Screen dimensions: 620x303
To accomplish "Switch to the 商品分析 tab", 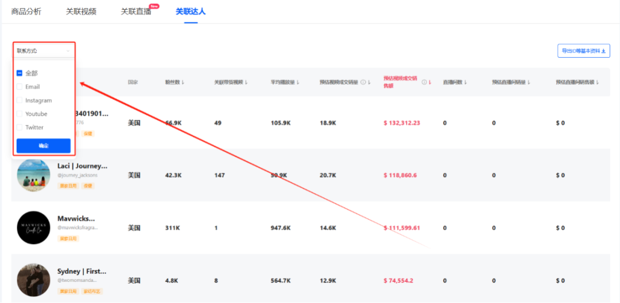I will coord(26,11).
